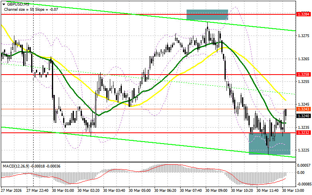This screenshot has height=195, width=312.
Task: Click the 30 Mar 03:40 time label
Action: (114, 191)
